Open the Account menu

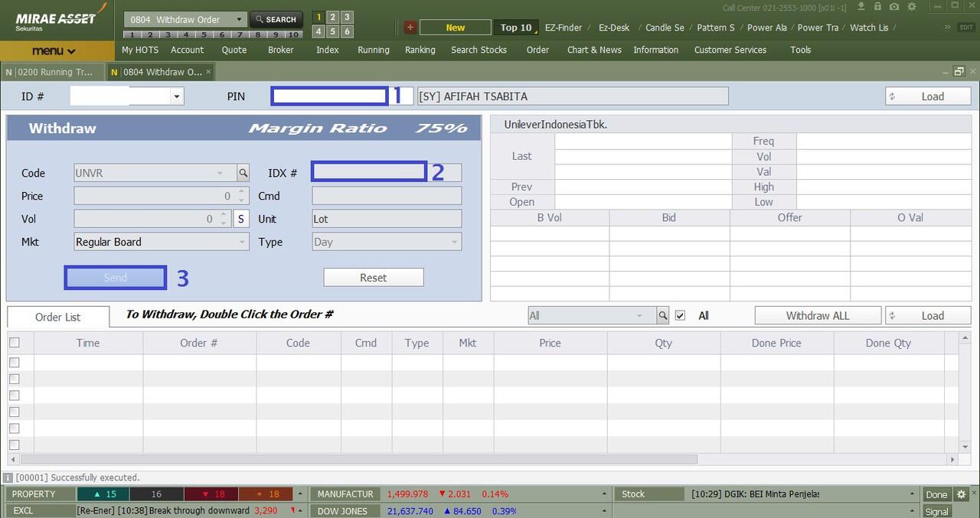pos(187,50)
